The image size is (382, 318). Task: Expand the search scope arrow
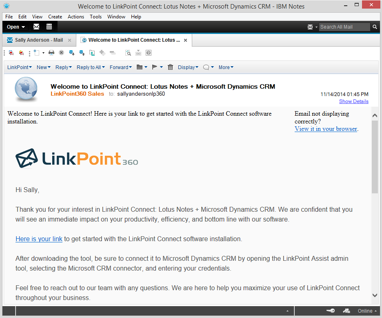[316, 27]
